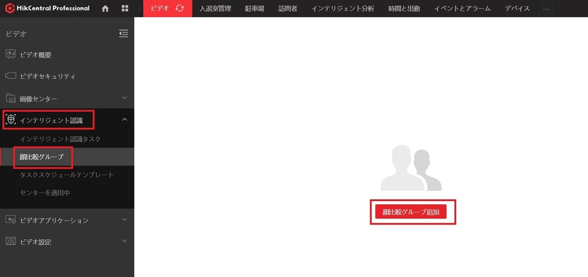
Task: Open the 駐車場 tab
Action: [x=254, y=8]
